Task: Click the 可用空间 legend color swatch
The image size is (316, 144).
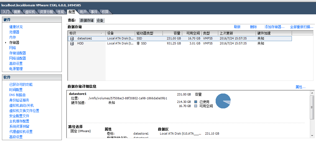Action: click(196, 106)
